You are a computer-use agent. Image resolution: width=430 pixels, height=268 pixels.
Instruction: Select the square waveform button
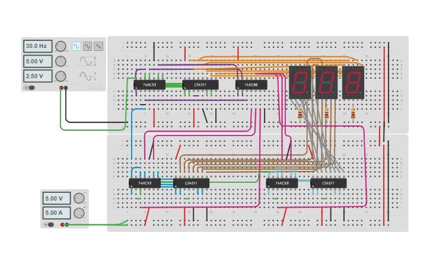click(x=77, y=46)
